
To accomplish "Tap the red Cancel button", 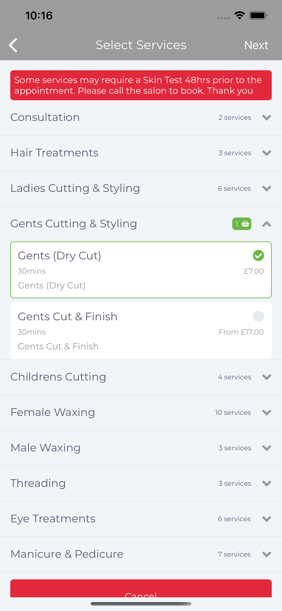I will click(141, 588).
